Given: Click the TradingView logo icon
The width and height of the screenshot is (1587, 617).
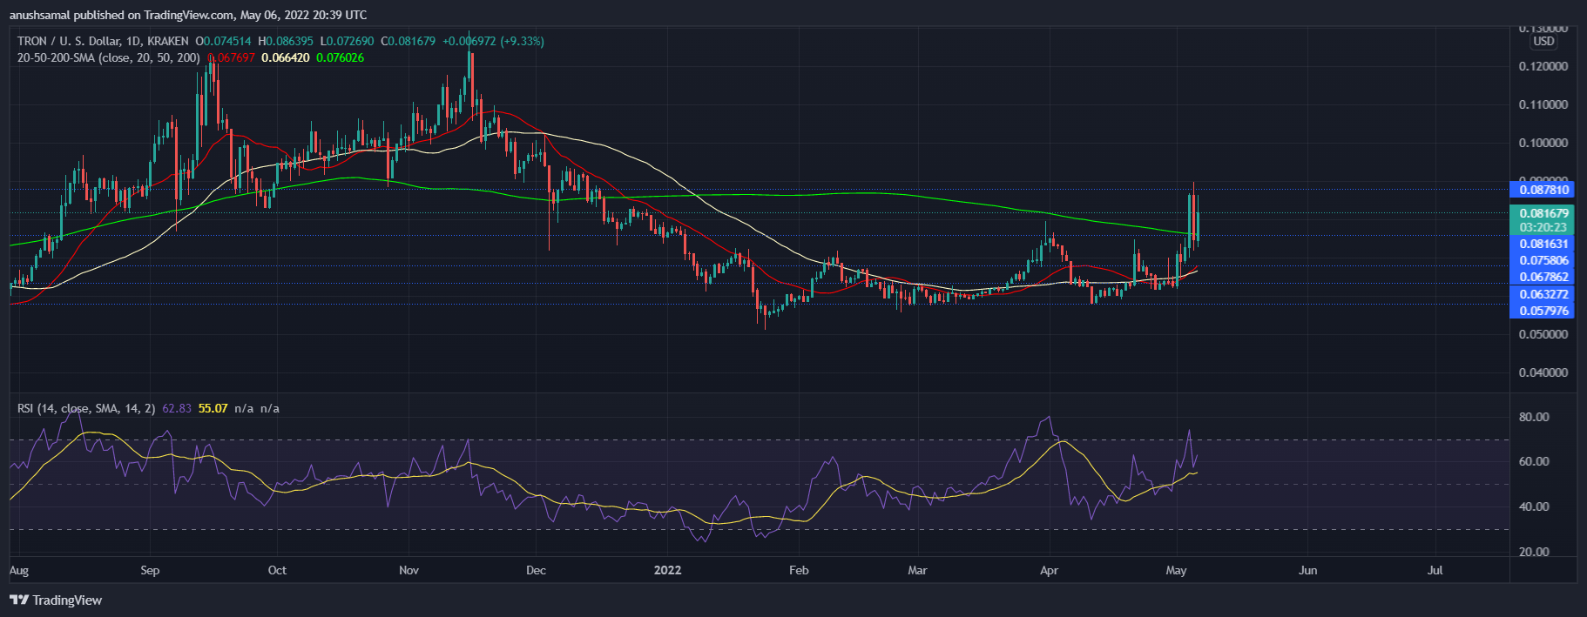Looking at the screenshot, I should [19, 600].
